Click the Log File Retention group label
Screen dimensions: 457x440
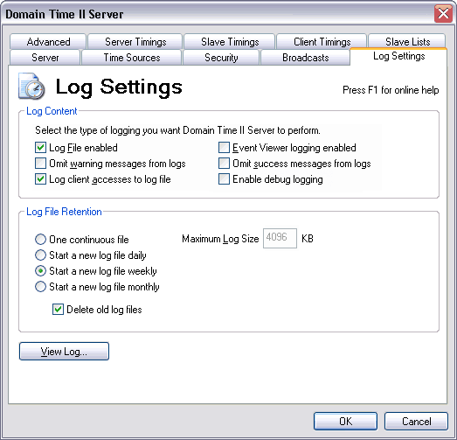click(x=64, y=212)
